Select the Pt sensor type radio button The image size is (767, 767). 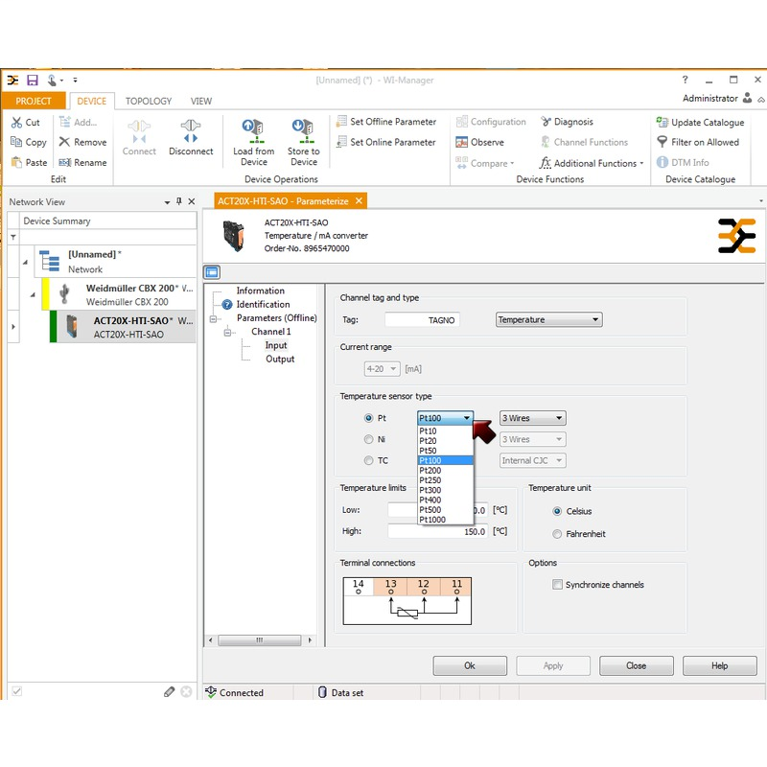(368, 418)
